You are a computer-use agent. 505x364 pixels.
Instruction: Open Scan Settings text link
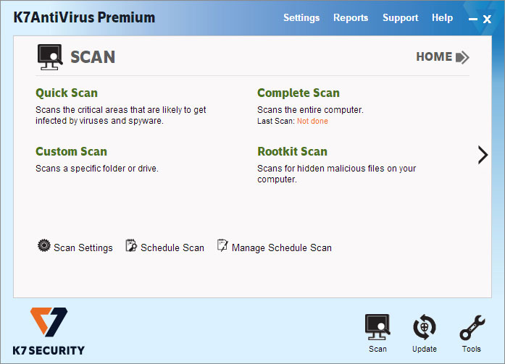pyautogui.click(x=83, y=247)
